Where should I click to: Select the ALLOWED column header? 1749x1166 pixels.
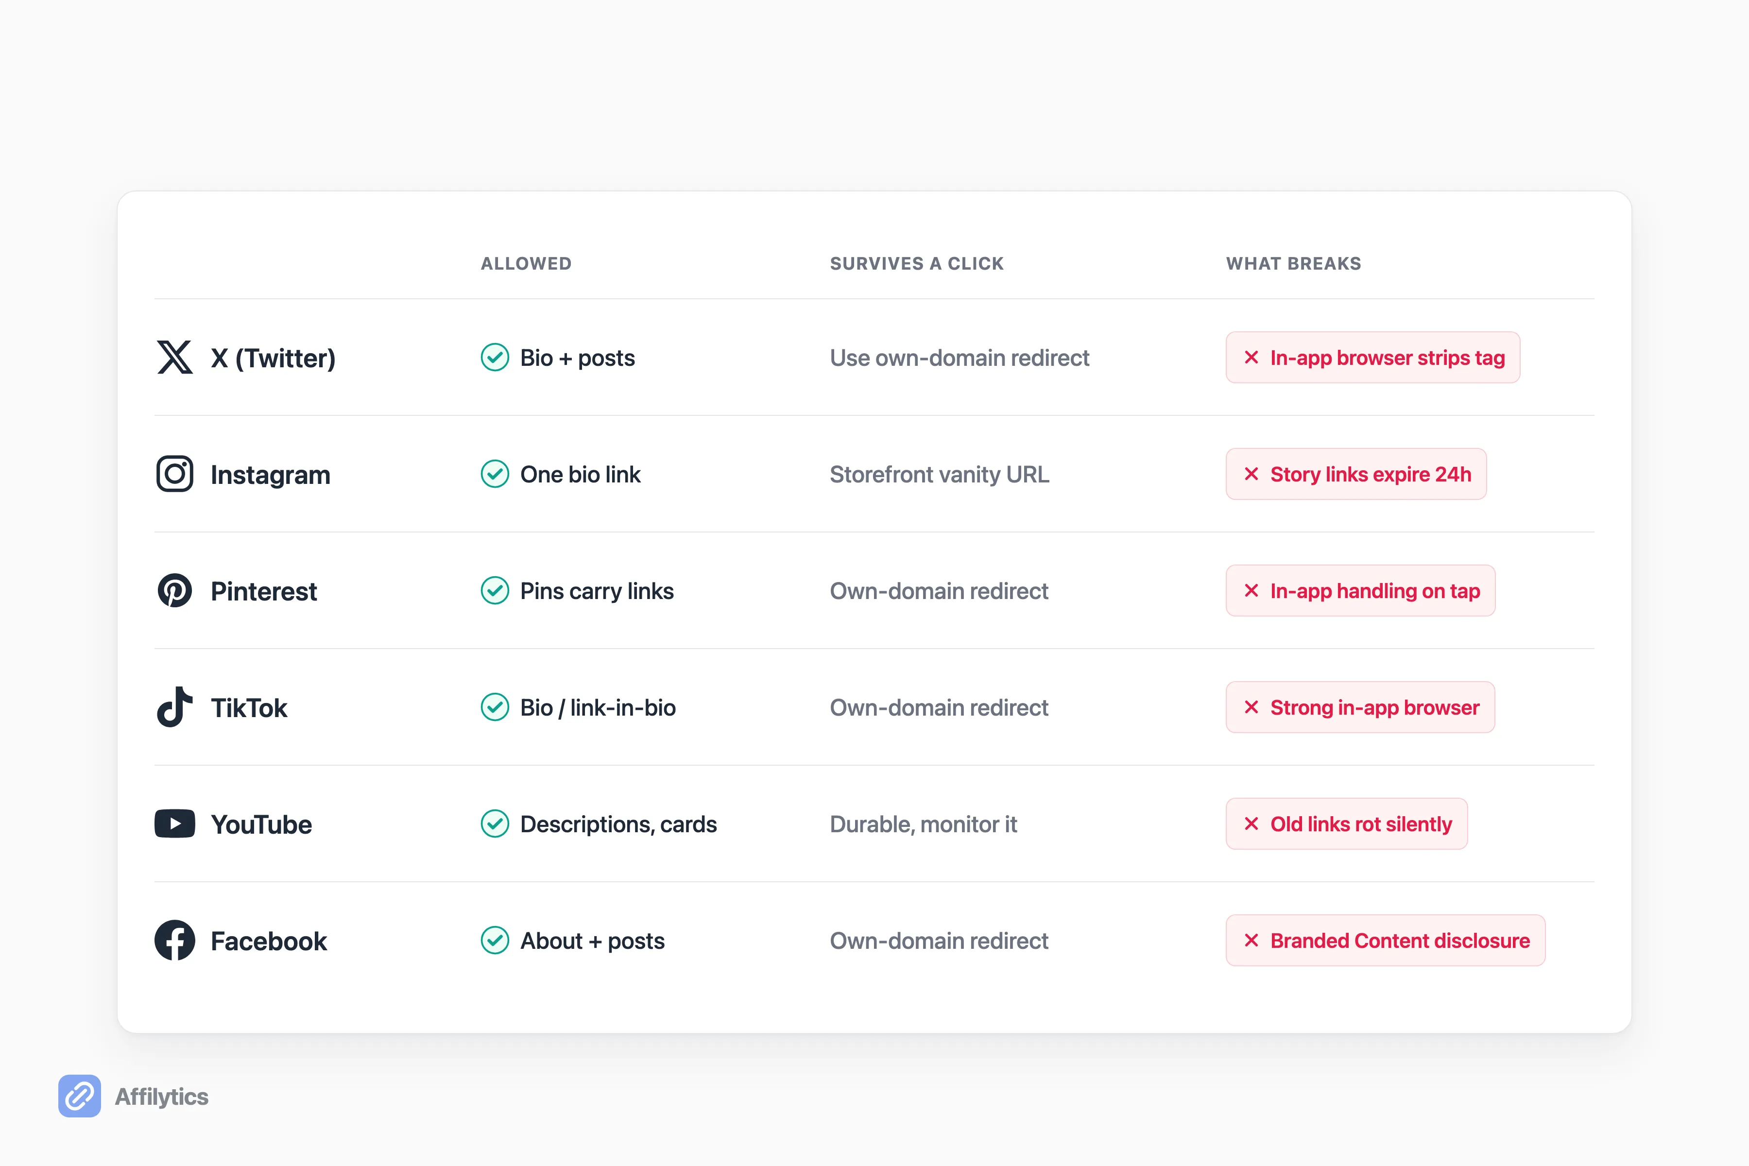click(x=527, y=263)
